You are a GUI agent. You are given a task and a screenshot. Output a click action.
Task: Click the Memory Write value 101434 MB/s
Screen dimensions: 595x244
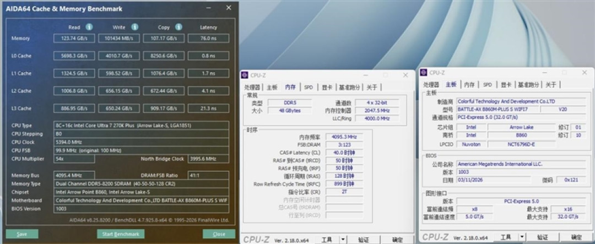(119, 39)
